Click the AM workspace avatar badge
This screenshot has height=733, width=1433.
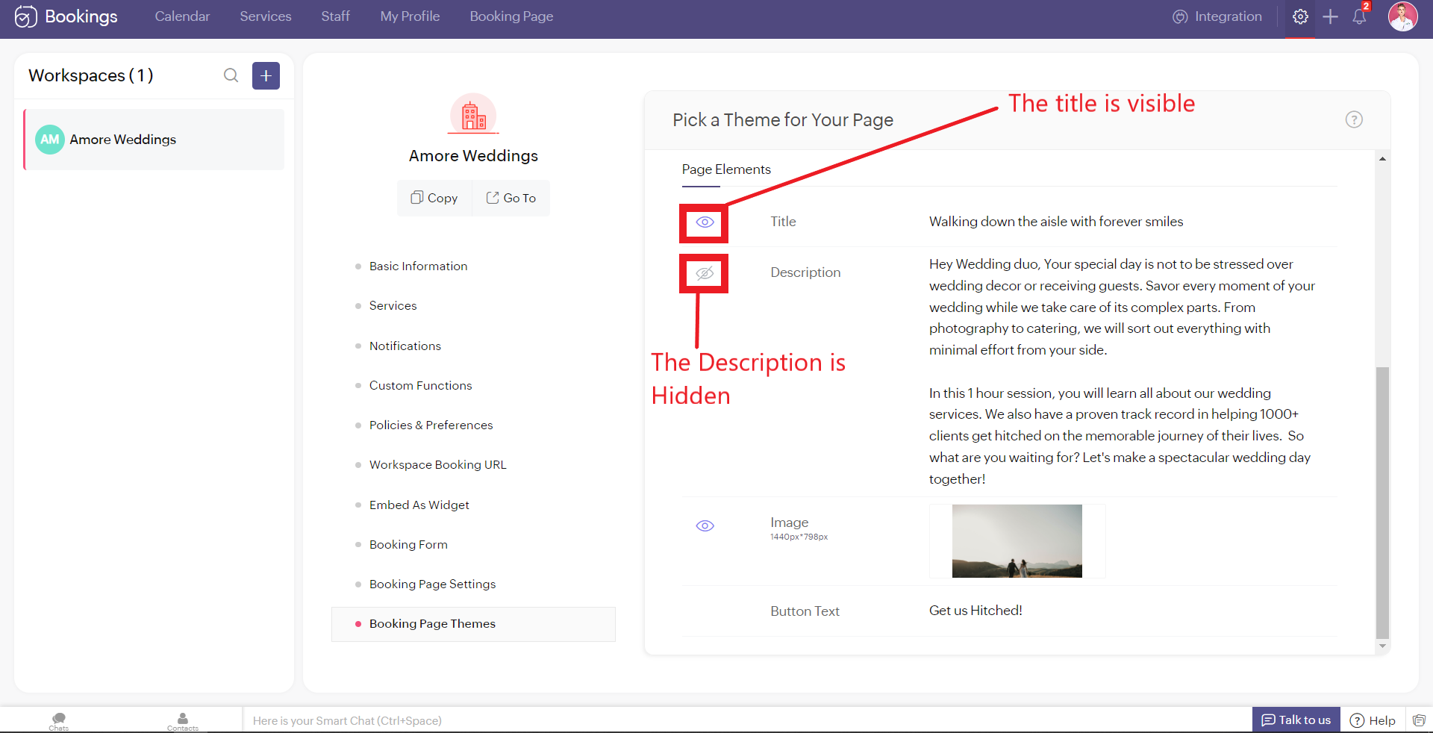coord(50,140)
